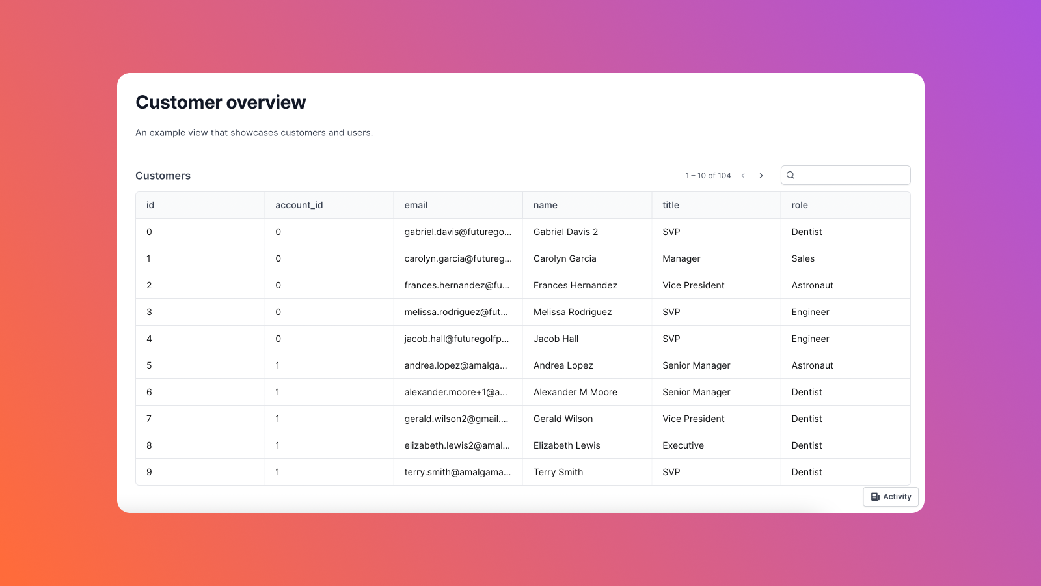Select the name Alexander M Moore
Screen dimensions: 1041x586
click(x=575, y=392)
